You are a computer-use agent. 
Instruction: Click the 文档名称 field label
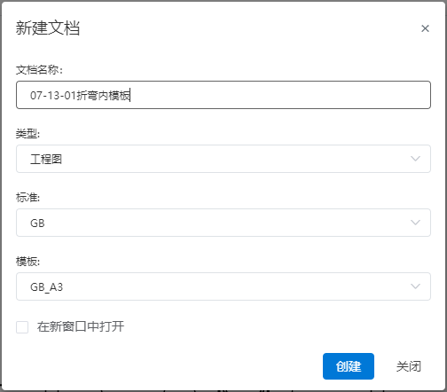tap(39, 70)
